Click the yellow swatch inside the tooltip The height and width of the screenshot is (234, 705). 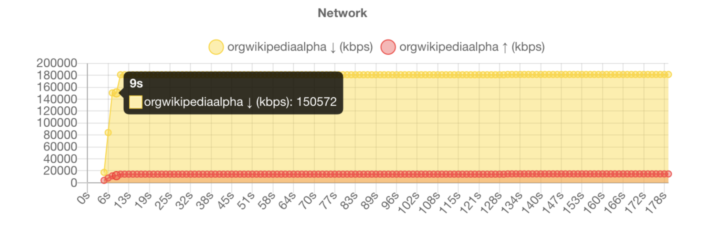click(136, 102)
